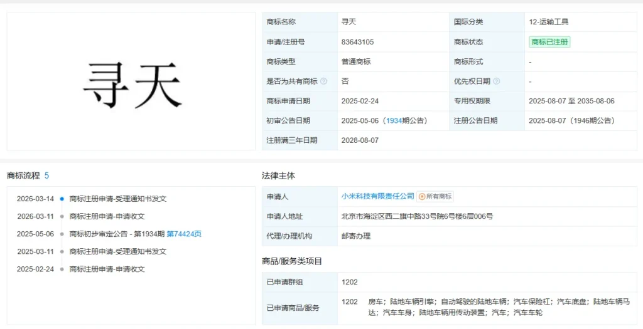This screenshot has height=329, width=643.
Task: Click the agency value 邮寄办理
Action: click(356, 236)
